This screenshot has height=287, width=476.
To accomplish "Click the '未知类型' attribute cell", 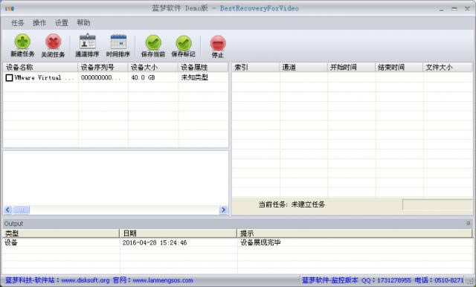I will pyautogui.click(x=195, y=77).
